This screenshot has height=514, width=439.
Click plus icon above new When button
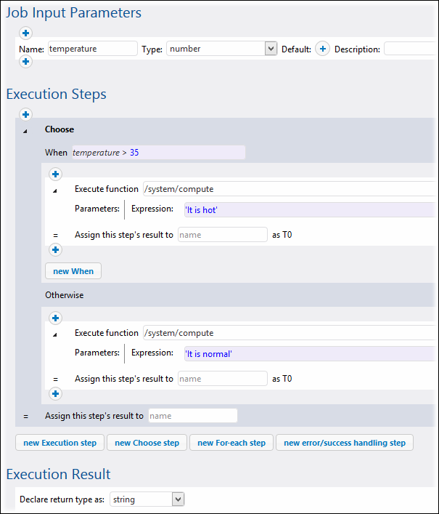(x=55, y=250)
